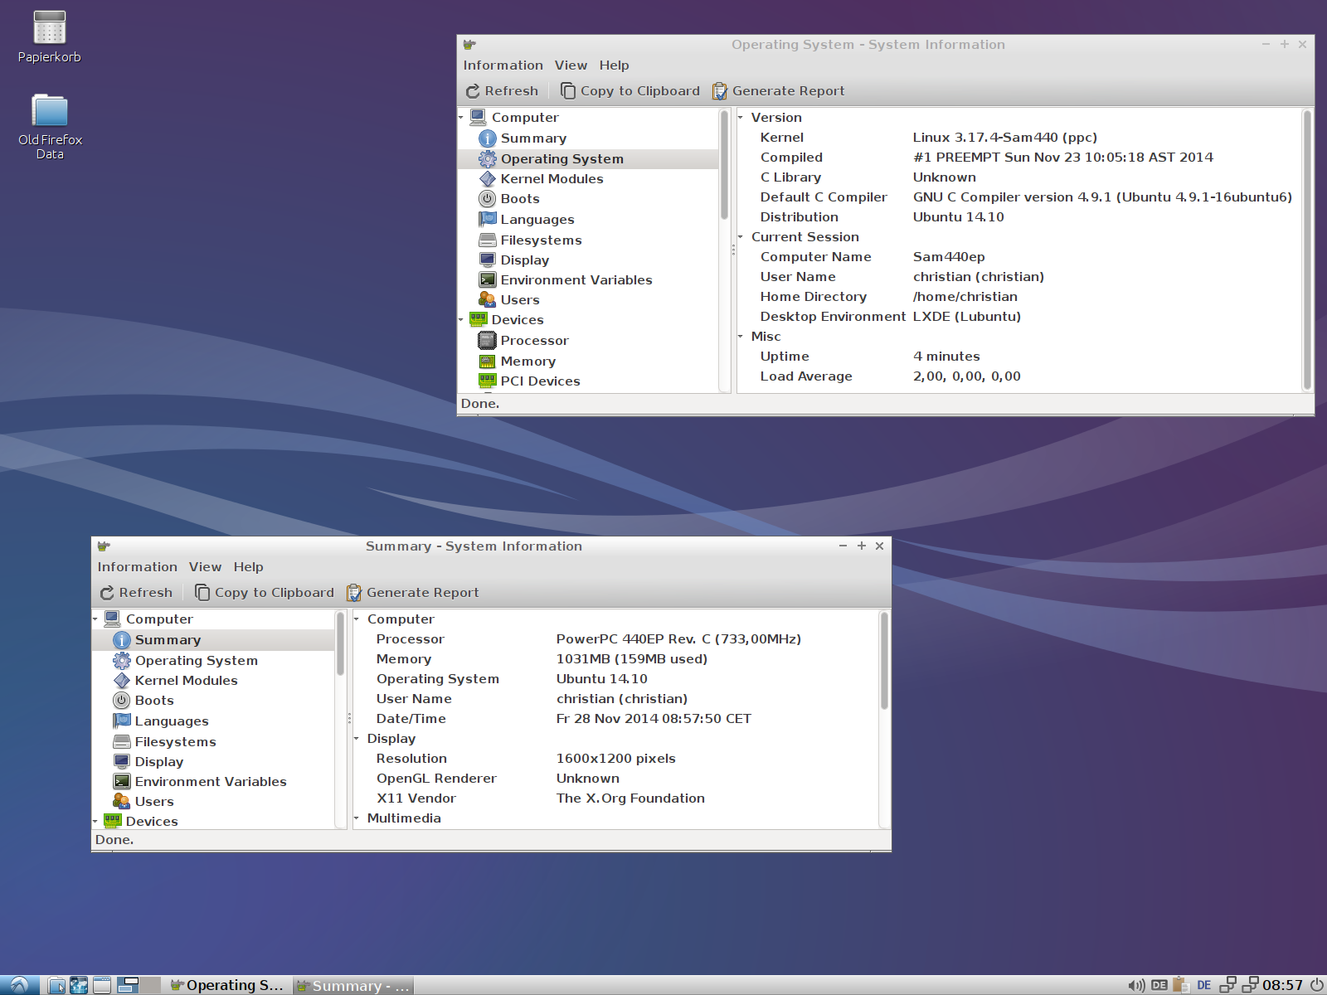Collapse the Devices tree in the top window
Image resolution: width=1327 pixels, height=995 pixels.
(462, 320)
